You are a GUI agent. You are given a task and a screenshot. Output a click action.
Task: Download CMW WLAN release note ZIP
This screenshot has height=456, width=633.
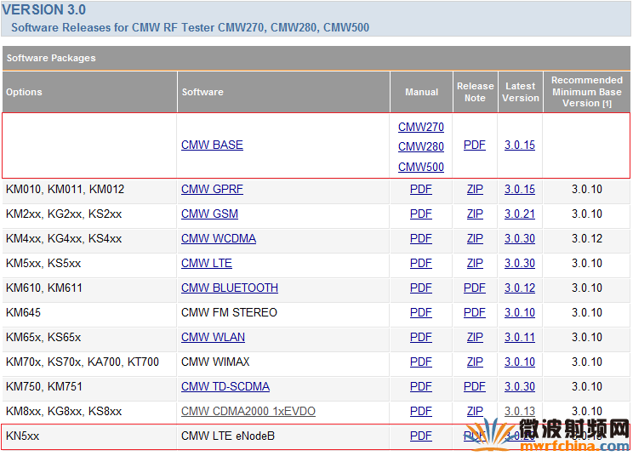click(x=475, y=337)
